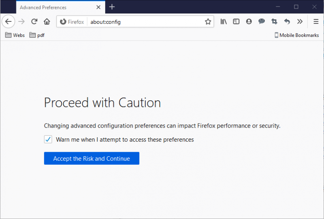Click Accept the Risk and Continue
The width and height of the screenshot is (324, 219).
pyautogui.click(x=92, y=159)
